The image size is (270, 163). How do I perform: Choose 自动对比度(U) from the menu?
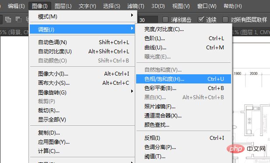[x=82, y=51]
